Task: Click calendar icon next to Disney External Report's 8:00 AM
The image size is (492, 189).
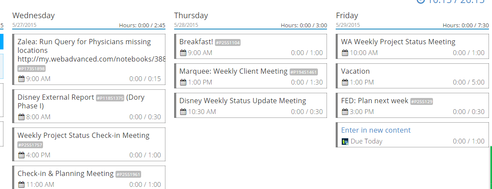Action: tap(21, 117)
